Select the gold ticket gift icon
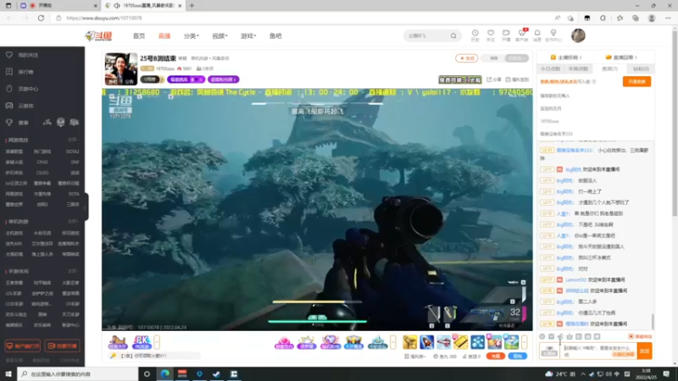Viewport: 678px width, 381px height. [460, 342]
